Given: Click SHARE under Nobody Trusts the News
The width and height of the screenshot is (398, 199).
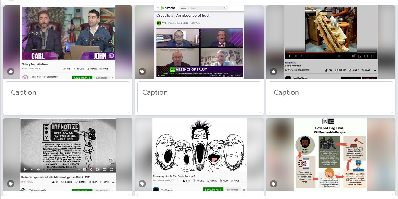Looking at the screenshot, I should 92,69.
